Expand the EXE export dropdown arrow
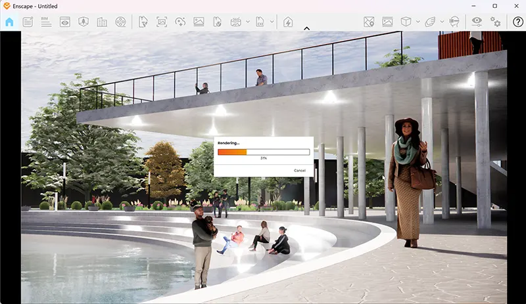 [272, 22]
